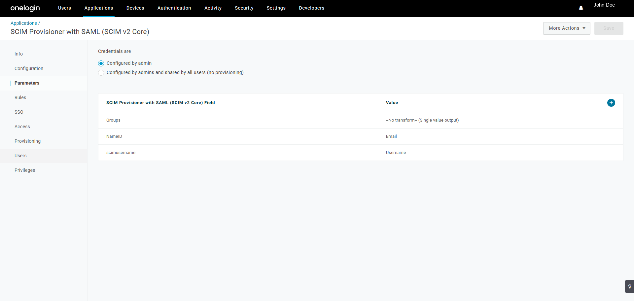Open John Doe account menu
Viewport: 634px width, 301px height.
[604, 5]
